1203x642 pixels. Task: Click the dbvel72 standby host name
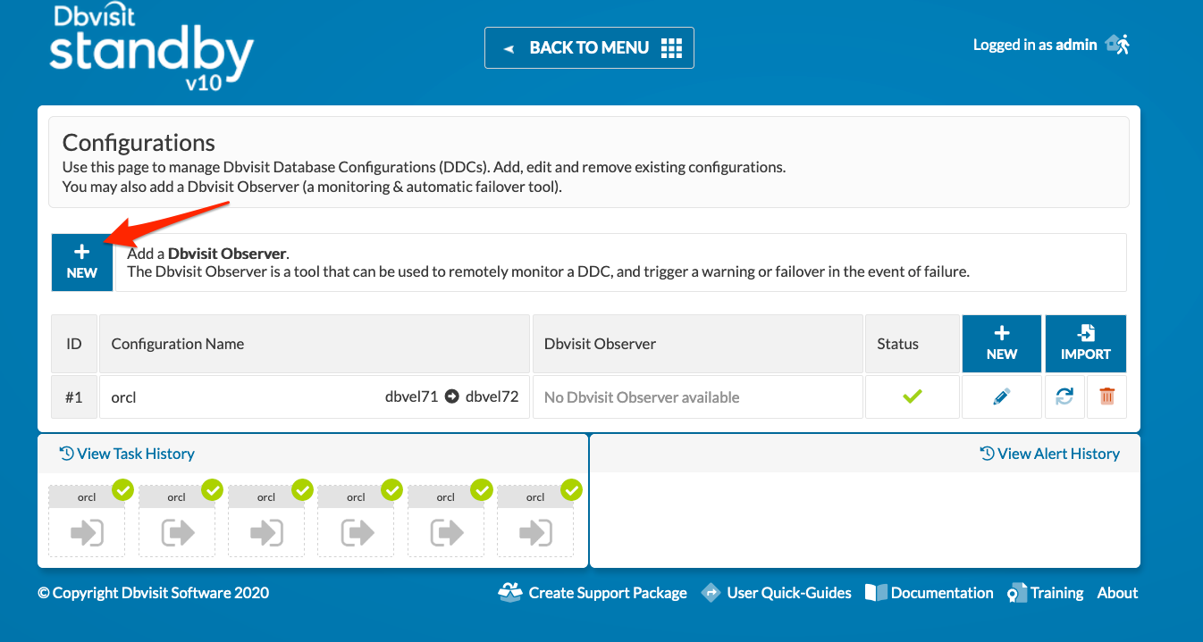tap(492, 396)
